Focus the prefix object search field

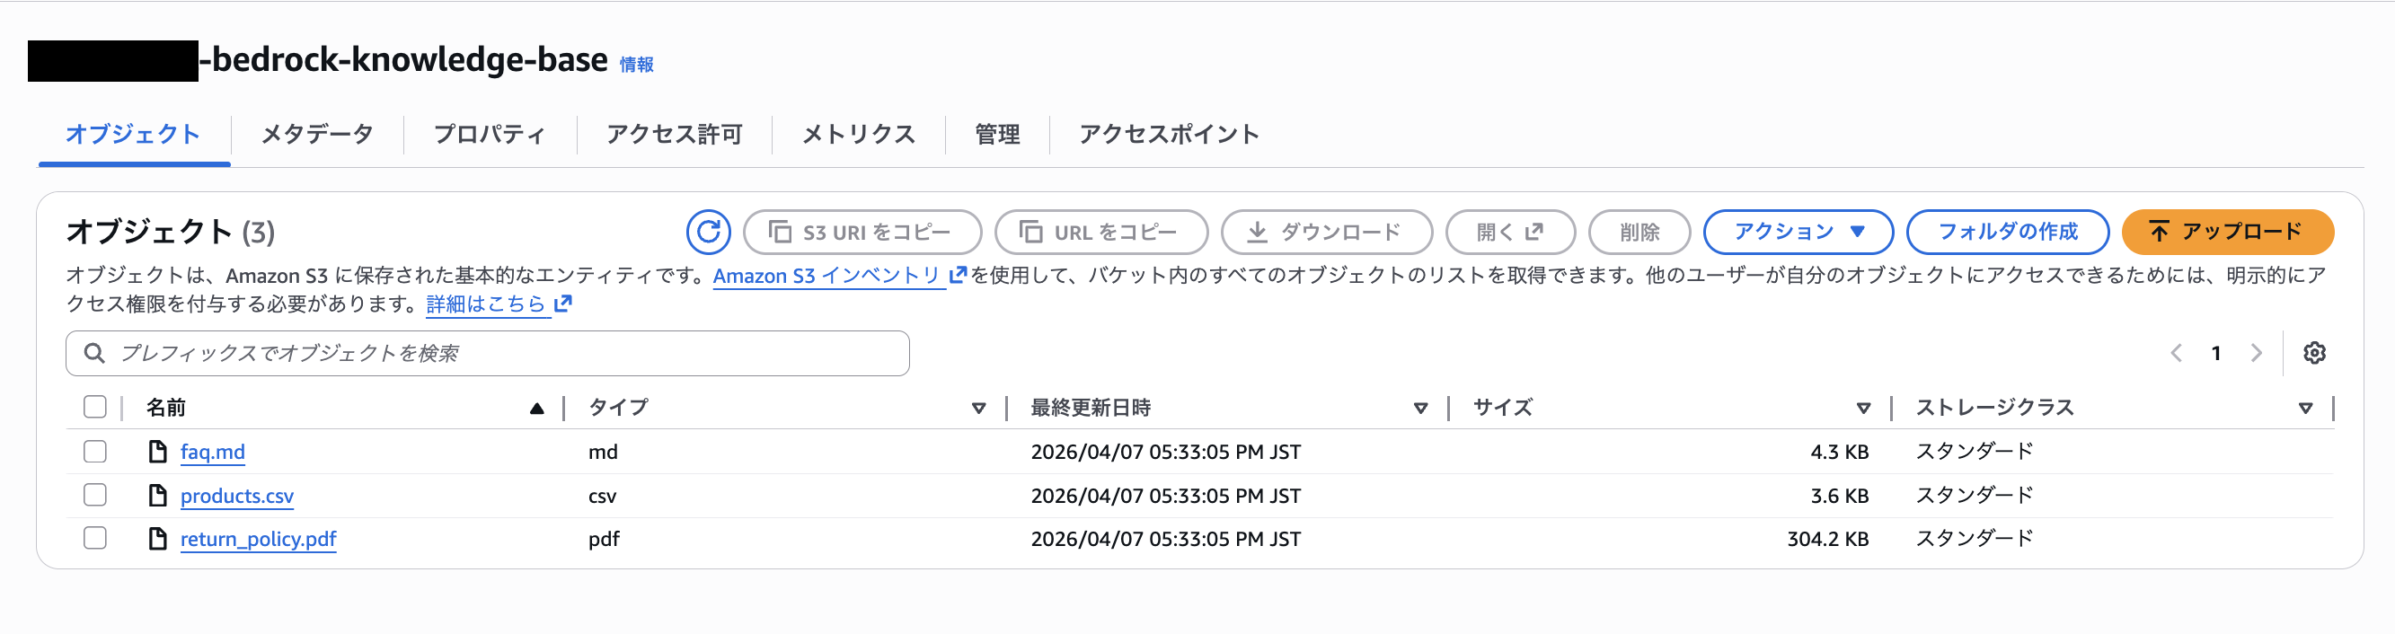click(x=487, y=353)
